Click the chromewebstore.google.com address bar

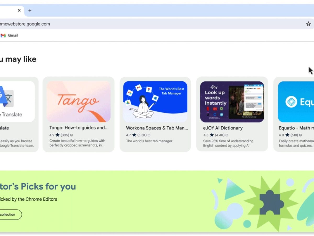coord(157,24)
